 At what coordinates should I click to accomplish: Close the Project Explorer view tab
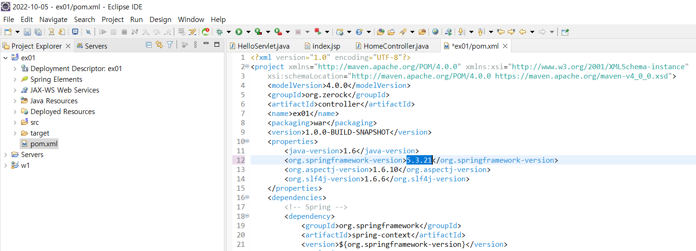(x=68, y=46)
